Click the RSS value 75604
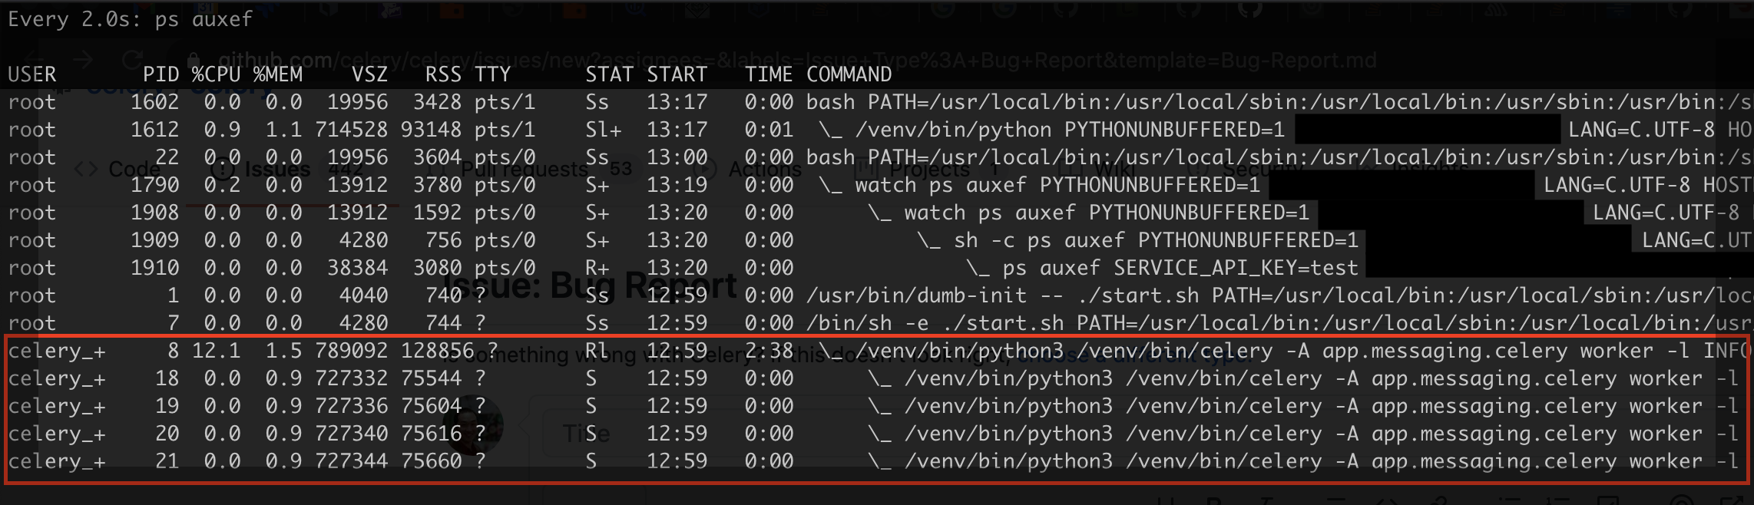The width and height of the screenshot is (1754, 505). pos(431,406)
